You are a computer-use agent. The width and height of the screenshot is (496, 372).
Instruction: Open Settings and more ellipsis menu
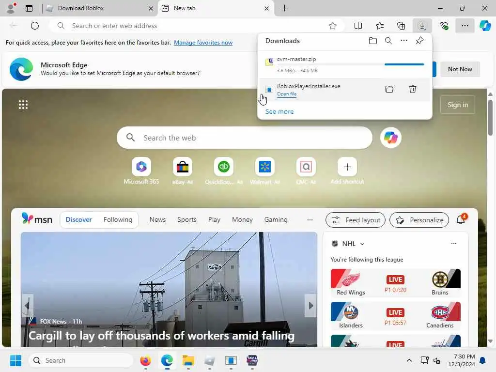pos(465,26)
